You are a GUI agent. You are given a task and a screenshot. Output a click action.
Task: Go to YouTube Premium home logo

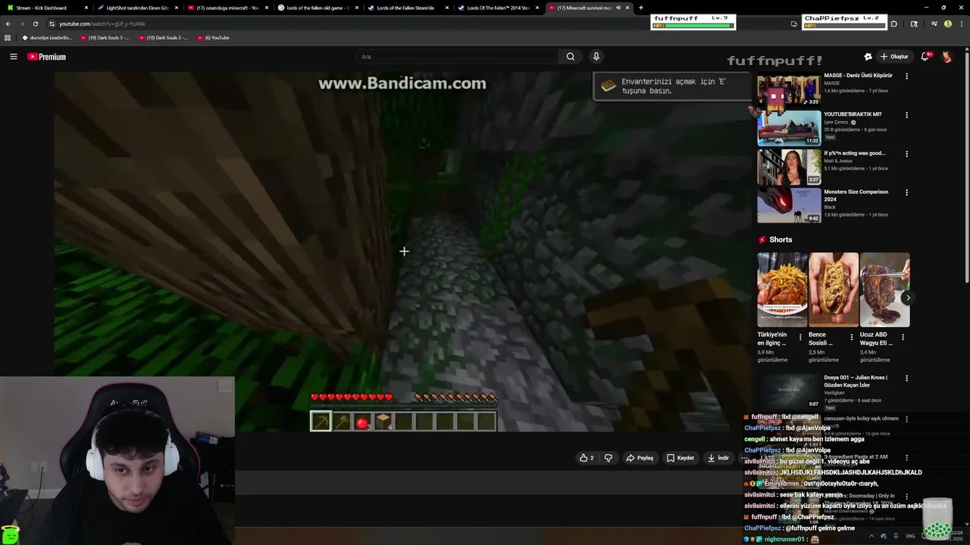pos(47,57)
